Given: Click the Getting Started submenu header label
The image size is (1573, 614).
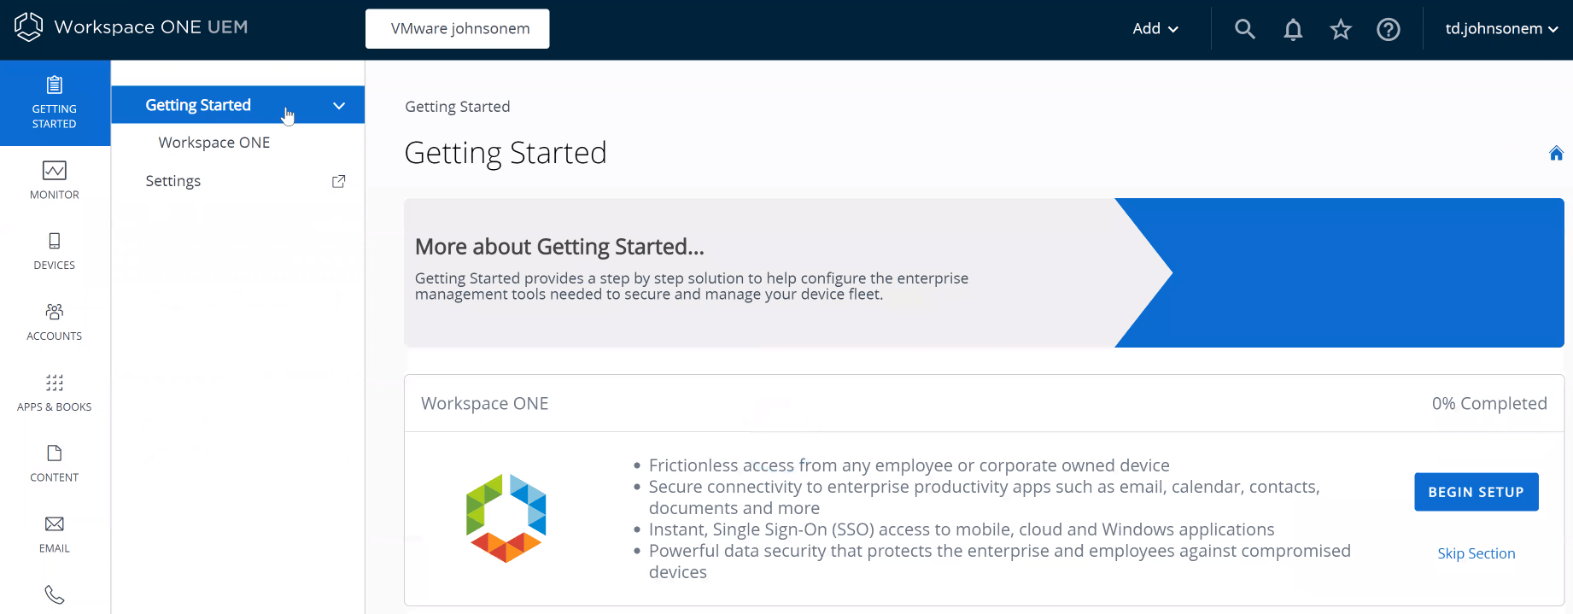Looking at the screenshot, I should tap(198, 105).
